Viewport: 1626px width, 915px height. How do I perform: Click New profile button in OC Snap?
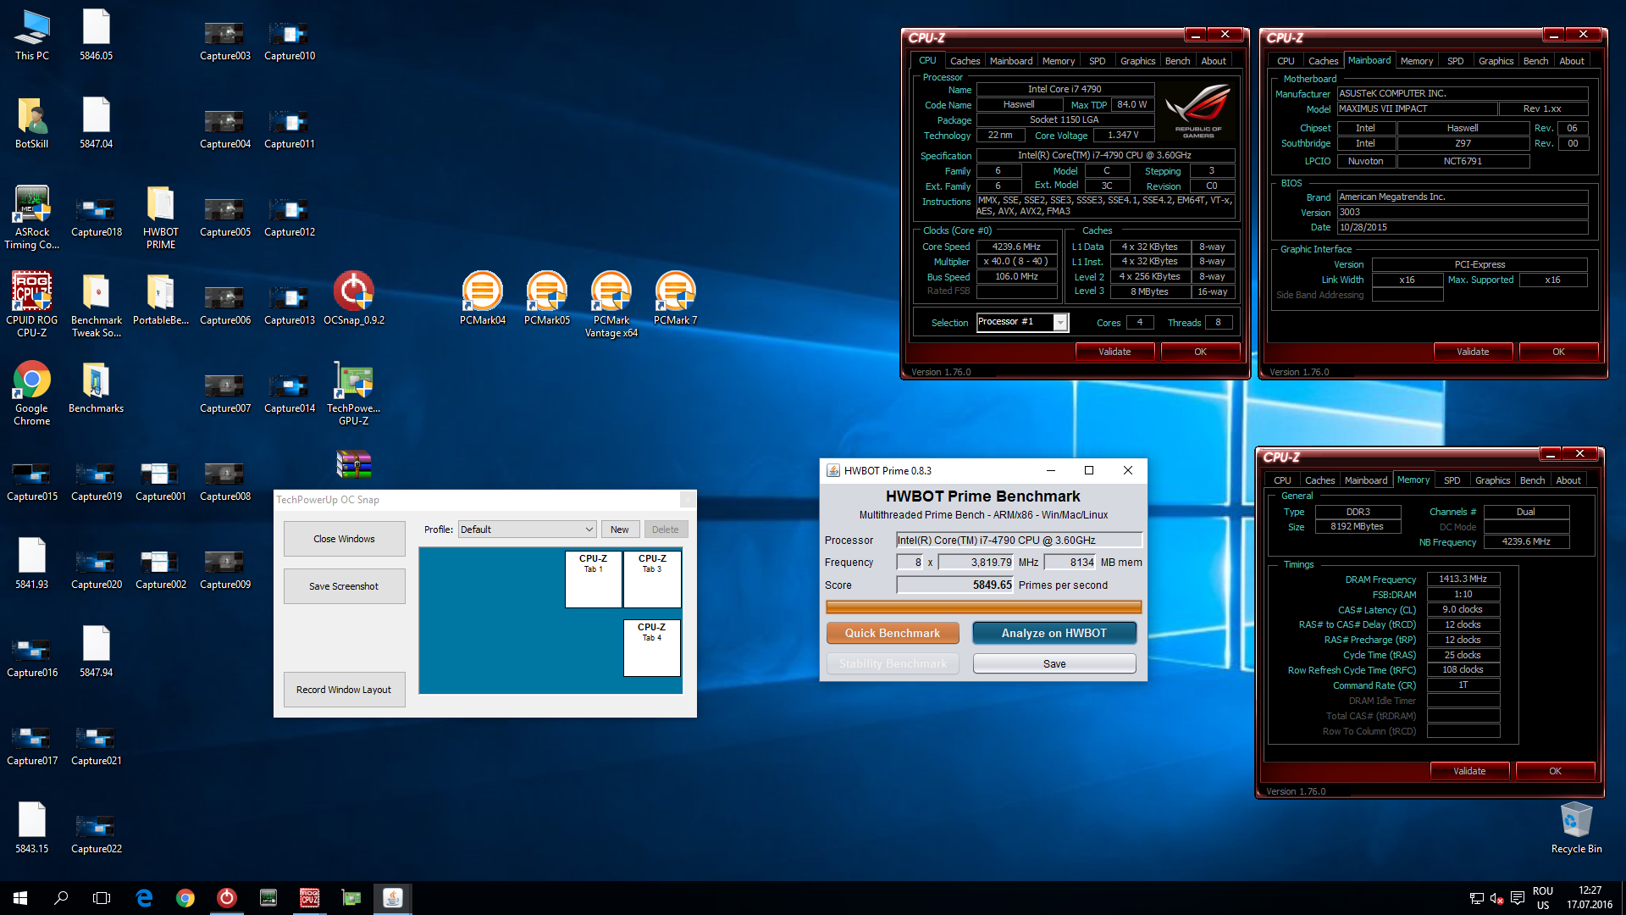(620, 530)
